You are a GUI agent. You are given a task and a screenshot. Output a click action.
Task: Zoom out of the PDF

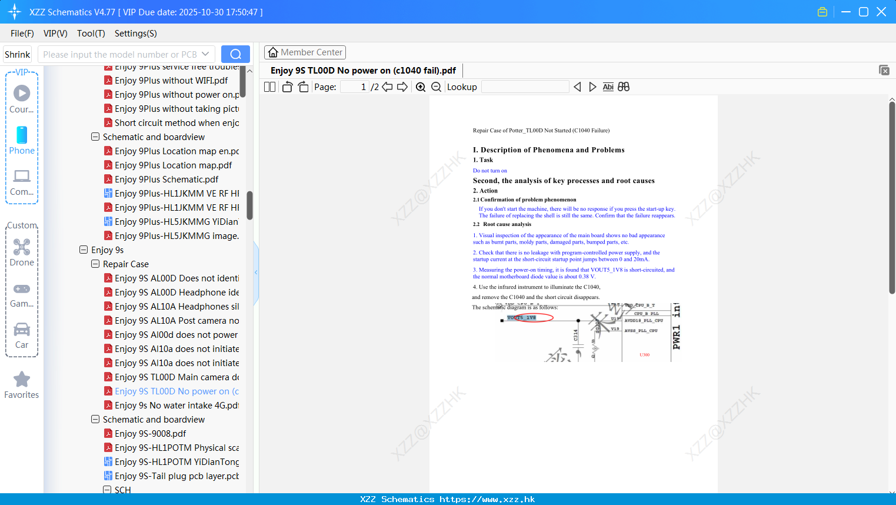436,87
